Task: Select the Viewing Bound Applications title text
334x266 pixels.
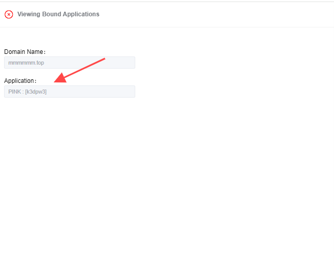Action: pos(58,14)
